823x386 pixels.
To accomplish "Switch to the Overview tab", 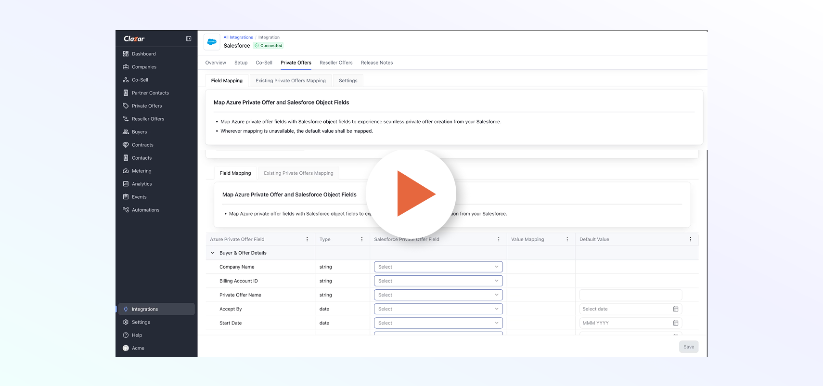I will click(x=216, y=63).
